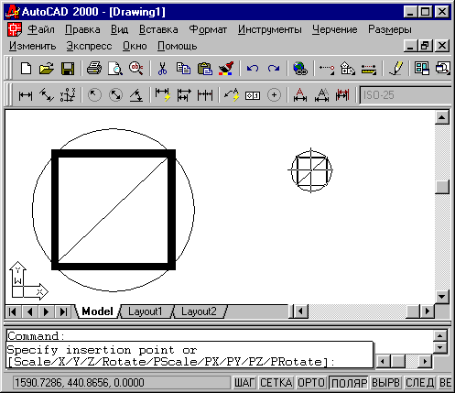
Task: Click the ПОЛЯР status bar button
Action: coord(349,382)
